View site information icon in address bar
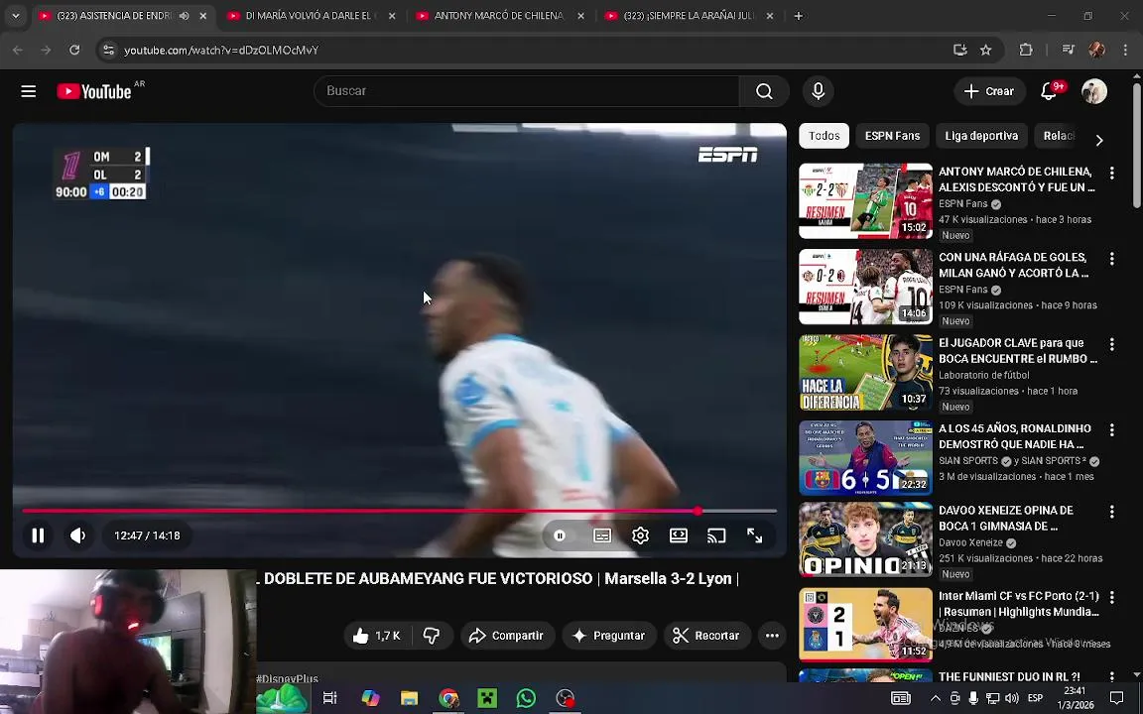The width and height of the screenshot is (1143, 714). 108,50
